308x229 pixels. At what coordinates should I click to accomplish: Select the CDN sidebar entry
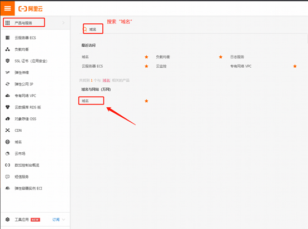pyautogui.click(x=36, y=131)
